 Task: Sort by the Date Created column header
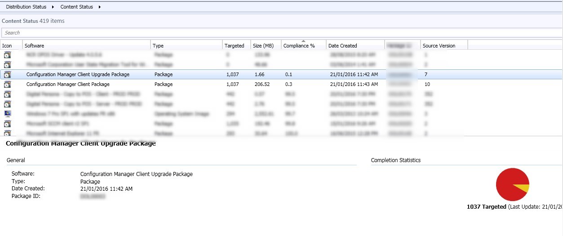[x=343, y=46]
